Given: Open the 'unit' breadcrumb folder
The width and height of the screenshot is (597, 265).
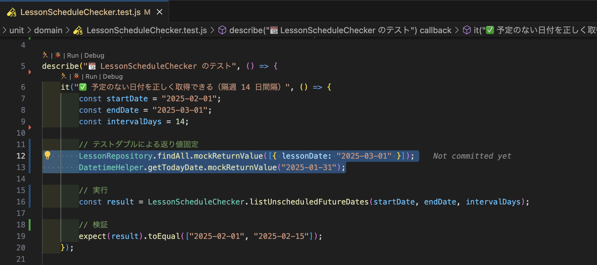Looking at the screenshot, I should [x=17, y=30].
